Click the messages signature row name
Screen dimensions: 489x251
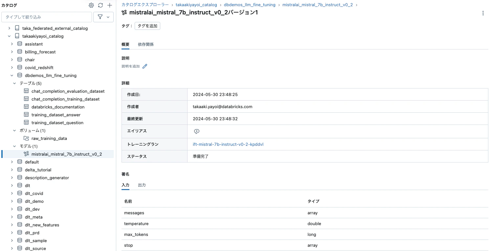click(134, 213)
